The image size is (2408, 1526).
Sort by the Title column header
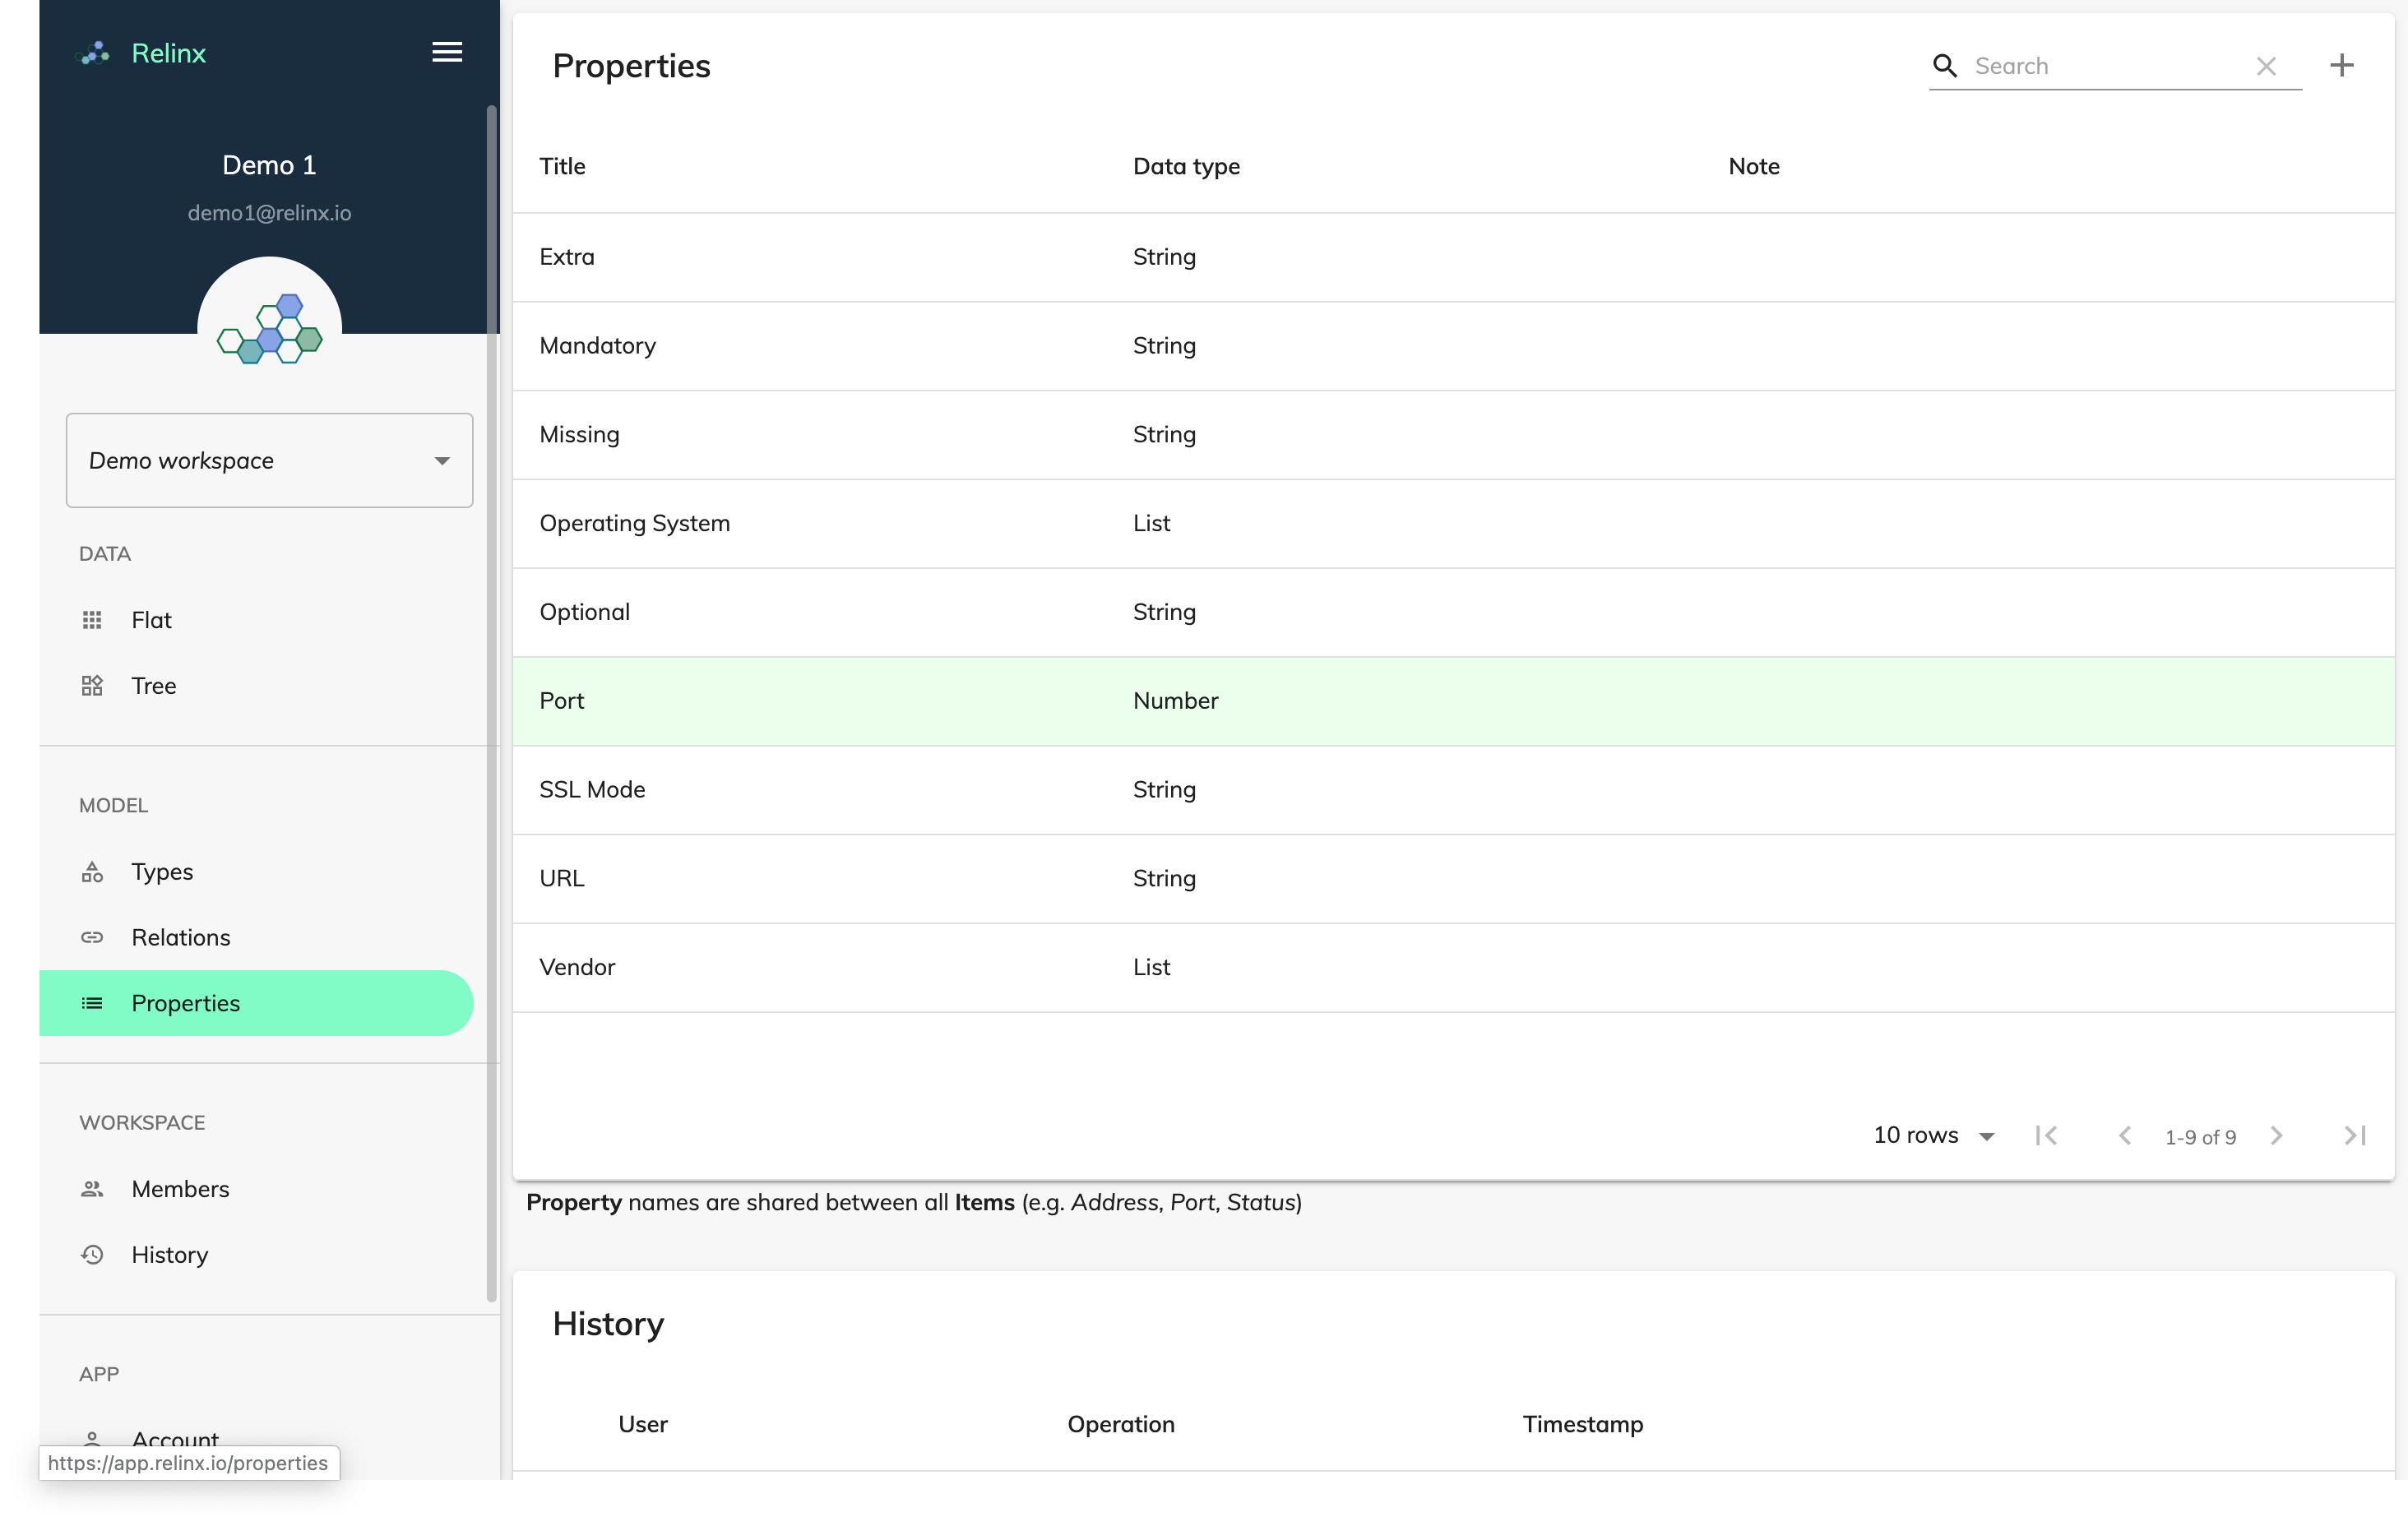click(562, 166)
